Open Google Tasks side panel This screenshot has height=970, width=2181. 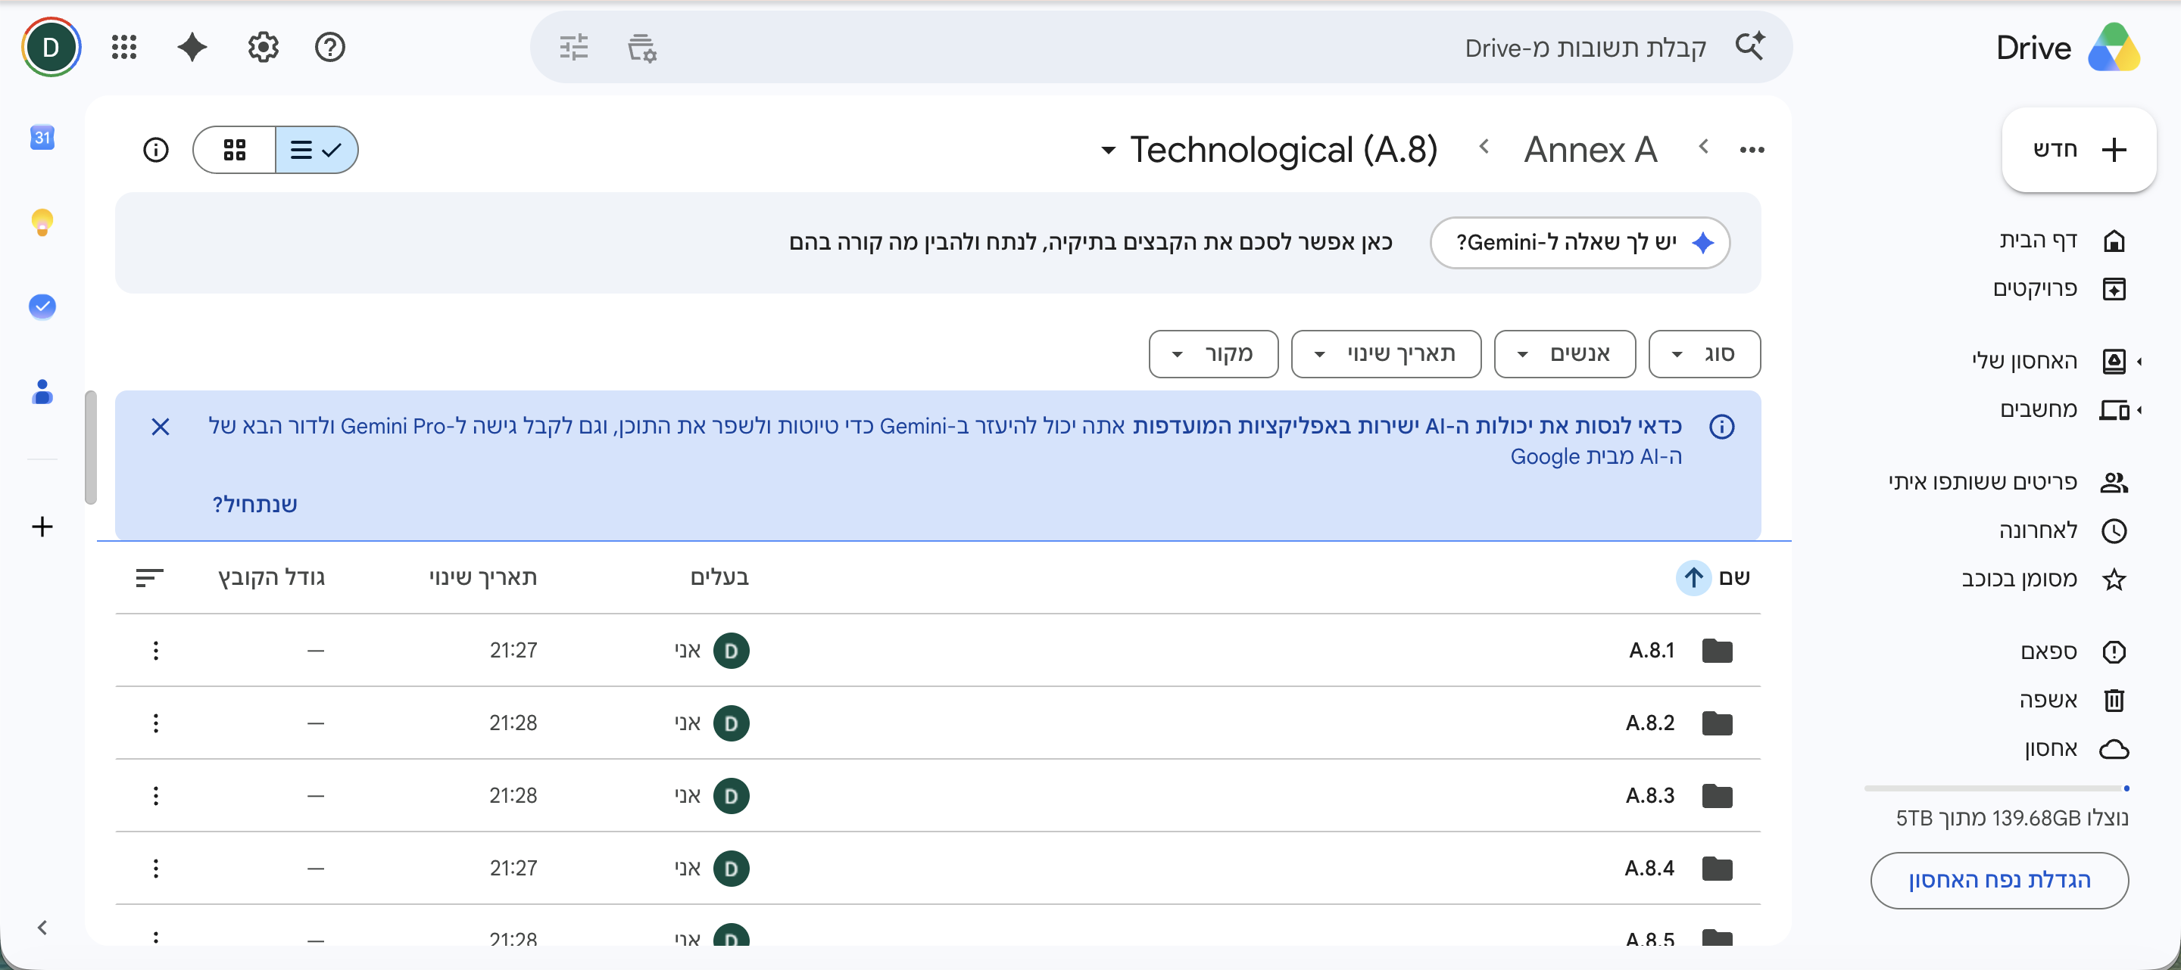(x=42, y=306)
